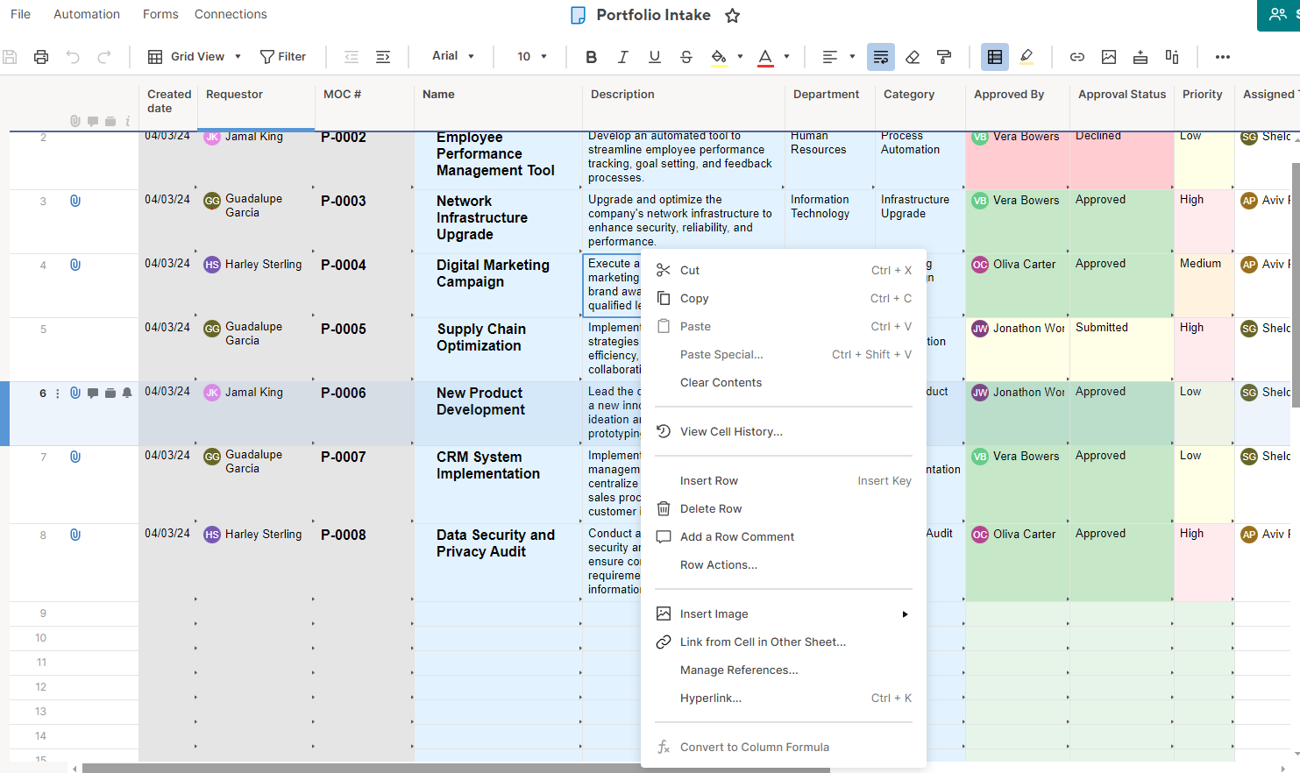Click the Print icon
1300x773 pixels.
tap(41, 57)
